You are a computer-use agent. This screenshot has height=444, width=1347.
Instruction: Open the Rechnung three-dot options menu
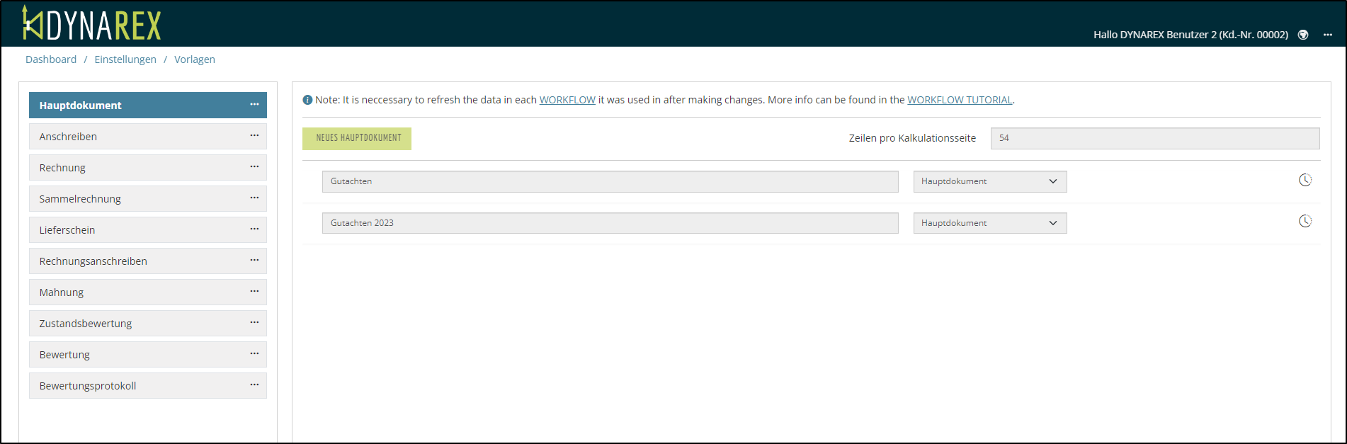click(254, 167)
